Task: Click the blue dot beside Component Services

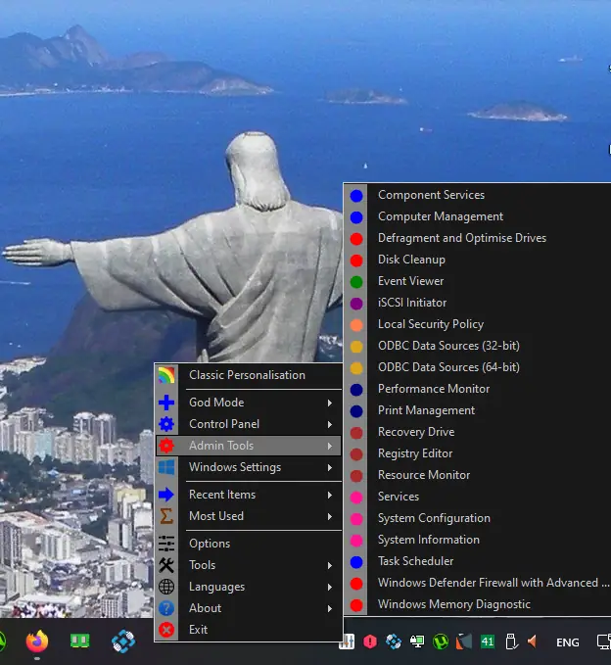Action: point(356,196)
